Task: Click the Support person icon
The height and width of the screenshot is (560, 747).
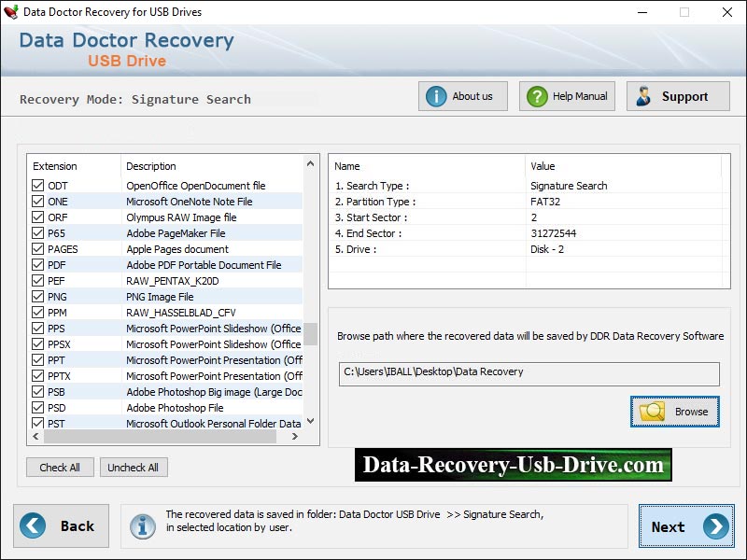Action: [642, 95]
